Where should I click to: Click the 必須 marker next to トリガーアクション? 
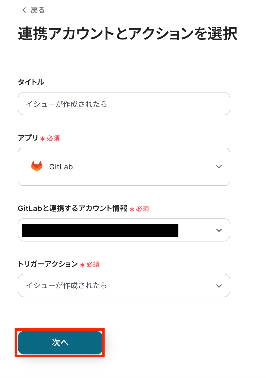click(x=93, y=264)
